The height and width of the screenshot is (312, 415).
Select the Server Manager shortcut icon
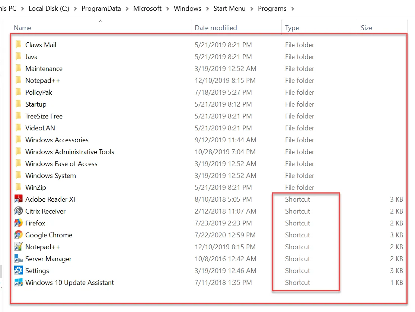18,259
